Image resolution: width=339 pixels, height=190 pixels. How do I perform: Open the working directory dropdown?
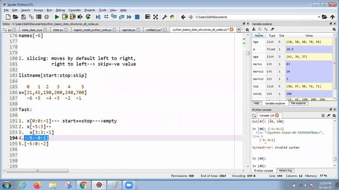[319, 17]
